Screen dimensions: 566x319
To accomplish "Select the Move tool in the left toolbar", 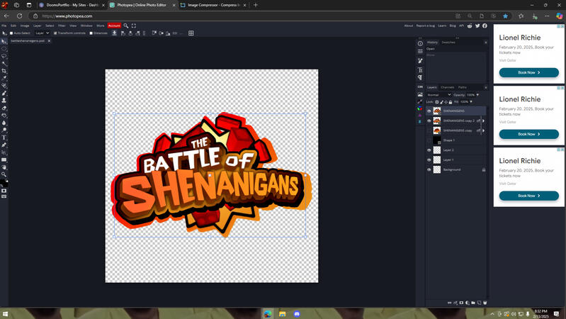I will coord(4,41).
